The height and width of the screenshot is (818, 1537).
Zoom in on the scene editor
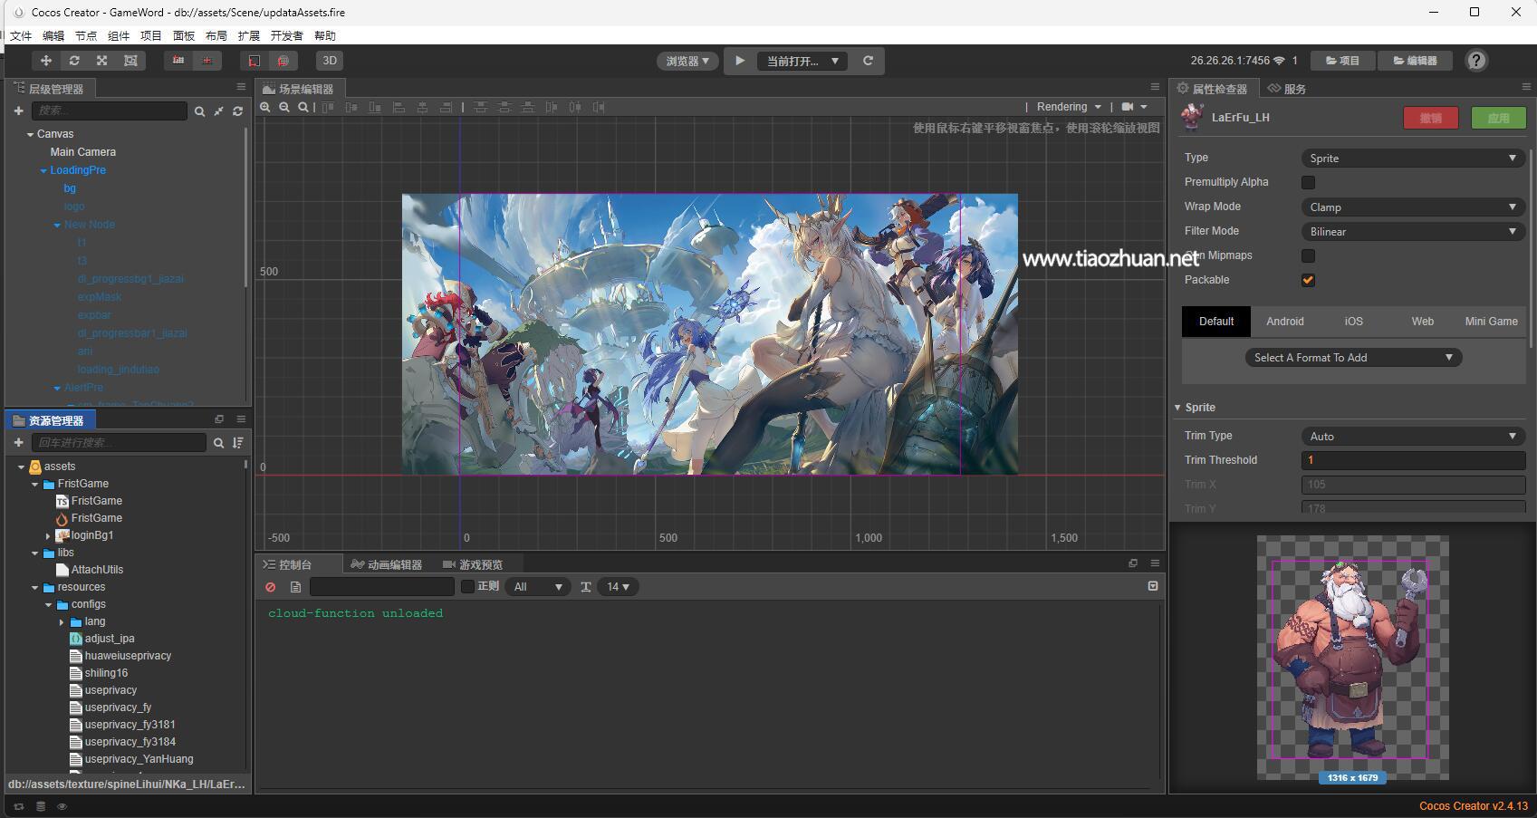click(265, 107)
